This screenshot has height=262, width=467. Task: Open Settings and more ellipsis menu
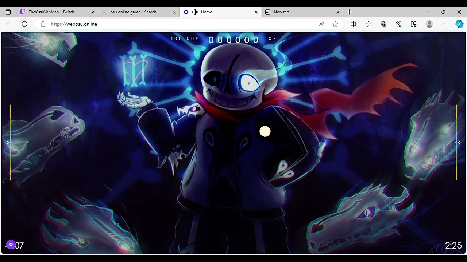(445, 24)
